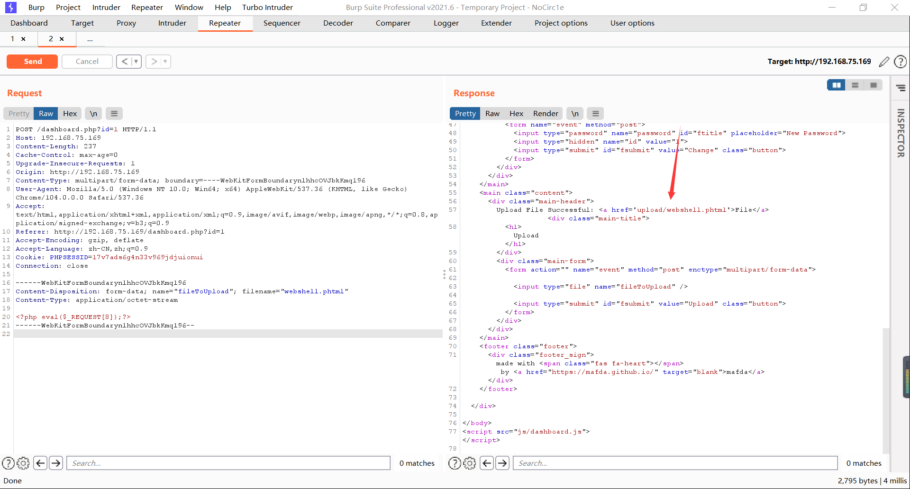This screenshot has width=910, height=489.
Task: Switch request view to Raw
Action: click(x=46, y=114)
